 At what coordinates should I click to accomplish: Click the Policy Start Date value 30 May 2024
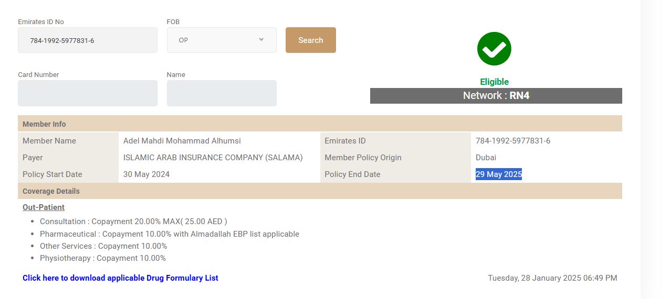coord(146,174)
